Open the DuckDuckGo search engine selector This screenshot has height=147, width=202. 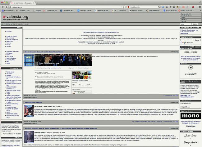tap(128, 7)
